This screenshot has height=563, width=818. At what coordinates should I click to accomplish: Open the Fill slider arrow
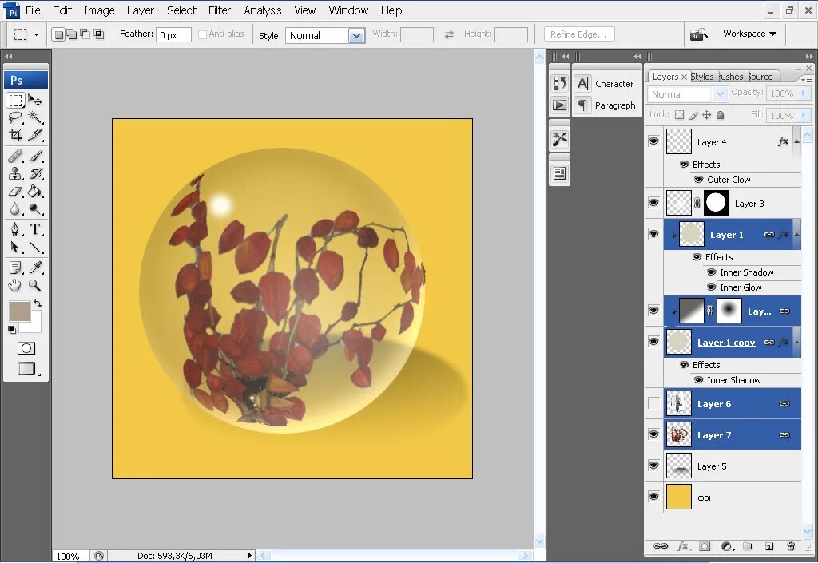point(804,116)
